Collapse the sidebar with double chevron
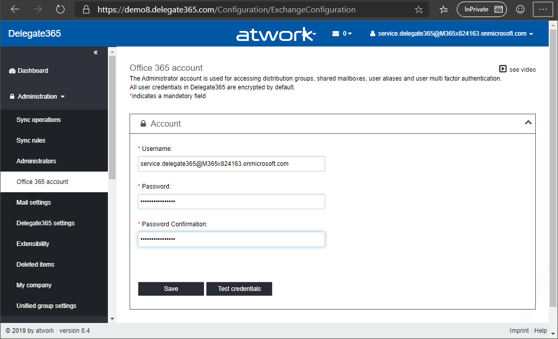The height and width of the screenshot is (339, 558). (95, 52)
